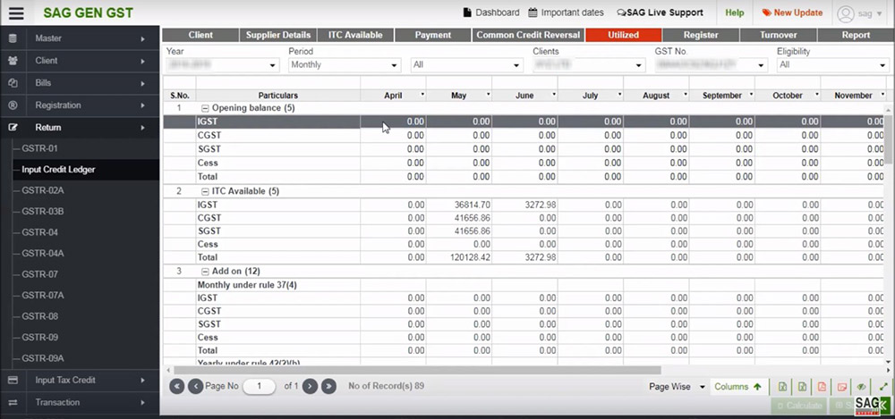Go to next page arrow in pagination
The height and width of the screenshot is (419, 895).
tap(310, 386)
